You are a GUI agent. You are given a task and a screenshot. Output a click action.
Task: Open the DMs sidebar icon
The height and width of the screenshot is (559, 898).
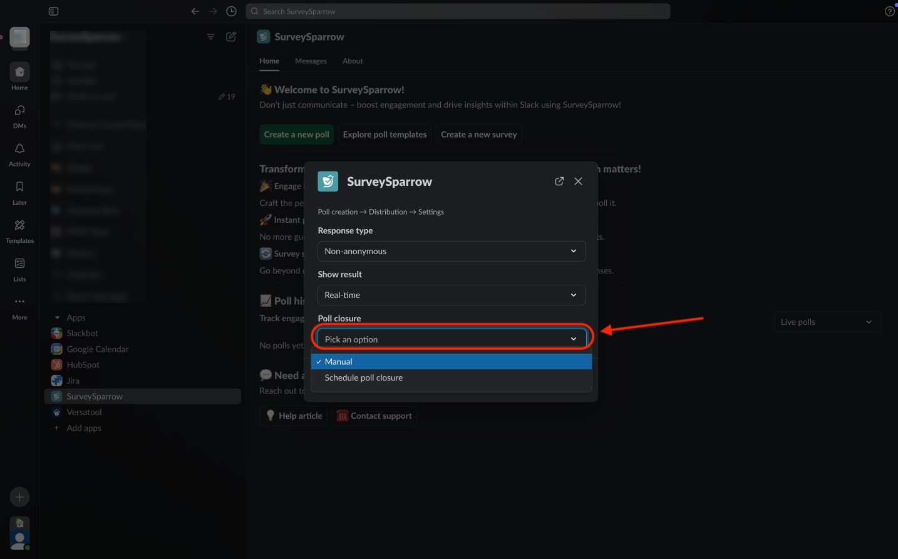click(19, 111)
